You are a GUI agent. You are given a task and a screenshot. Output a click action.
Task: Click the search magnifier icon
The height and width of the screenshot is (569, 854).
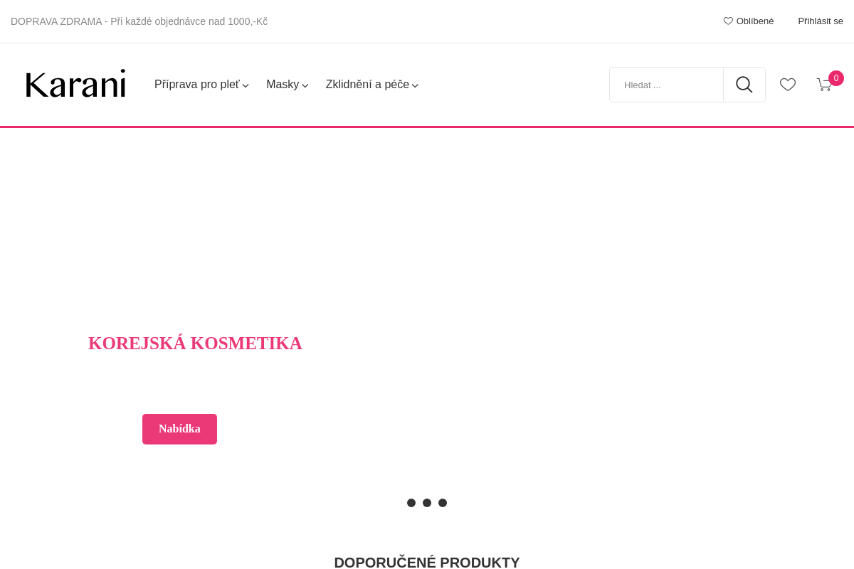744,85
